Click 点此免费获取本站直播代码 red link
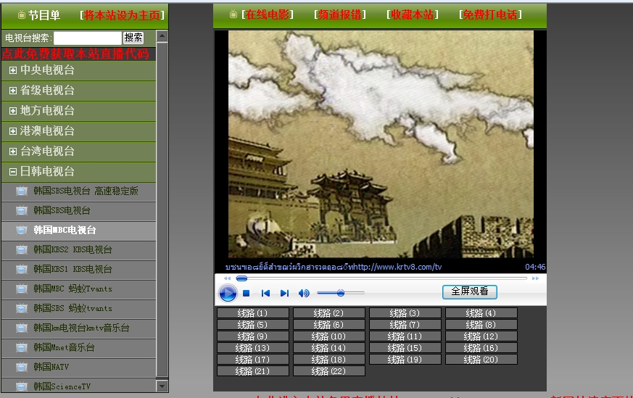The width and height of the screenshot is (633, 398). (75, 54)
